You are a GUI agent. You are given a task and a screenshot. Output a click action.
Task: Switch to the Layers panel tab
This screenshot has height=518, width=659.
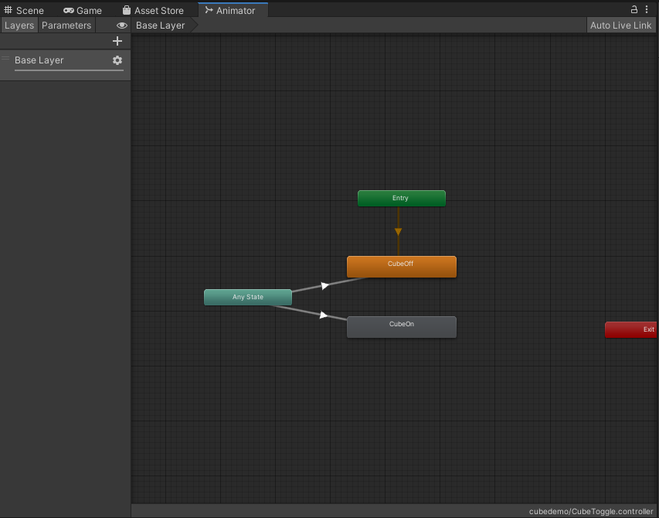[19, 26]
